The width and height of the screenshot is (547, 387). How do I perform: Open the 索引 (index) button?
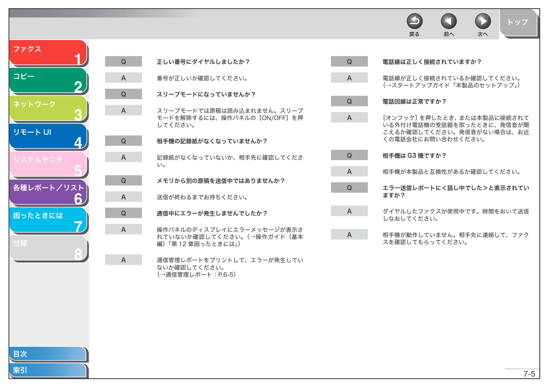[48, 370]
